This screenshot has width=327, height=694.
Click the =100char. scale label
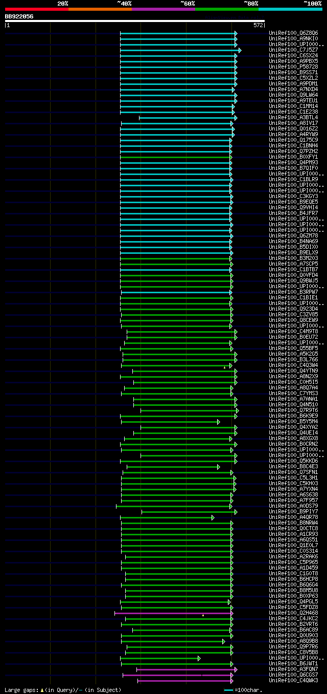pos(248,690)
